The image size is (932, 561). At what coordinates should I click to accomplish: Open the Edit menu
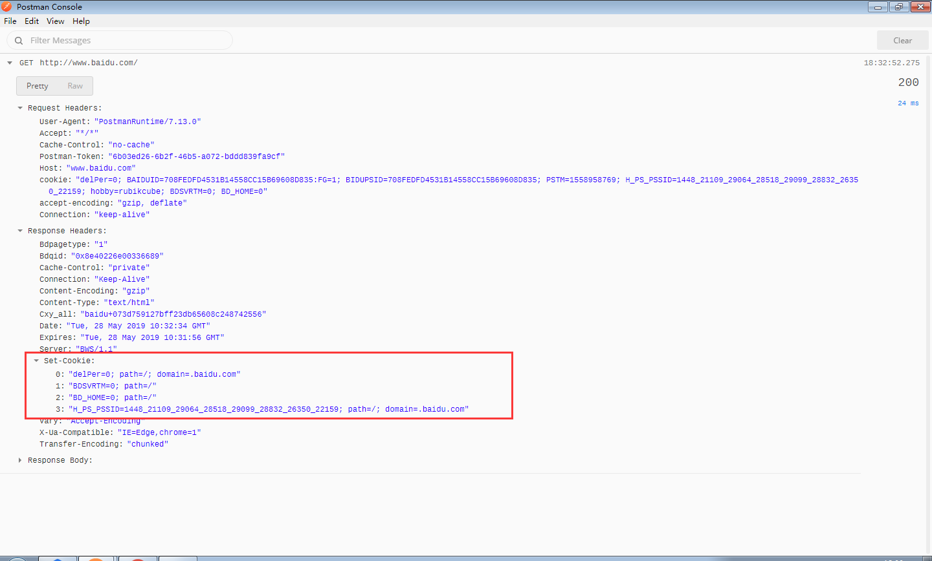pyautogui.click(x=32, y=21)
